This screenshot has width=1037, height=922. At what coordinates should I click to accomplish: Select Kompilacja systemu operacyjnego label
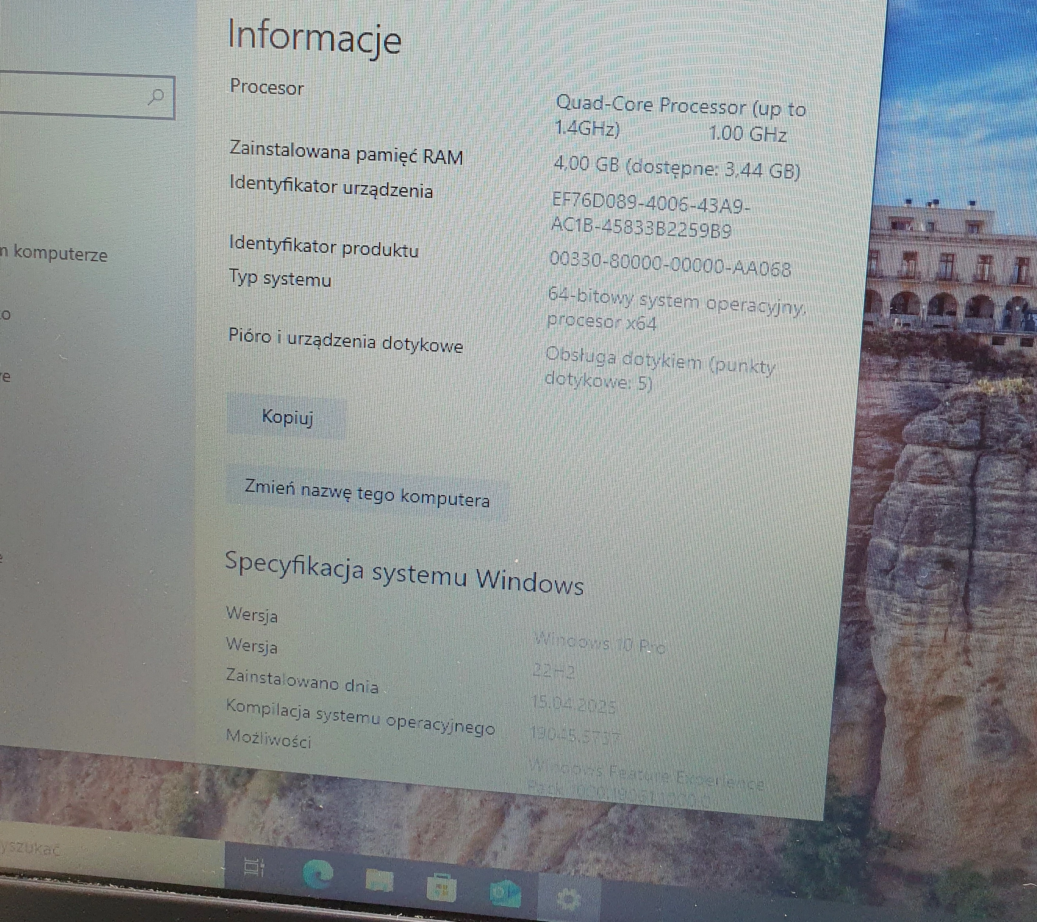[x=360, y=717]
